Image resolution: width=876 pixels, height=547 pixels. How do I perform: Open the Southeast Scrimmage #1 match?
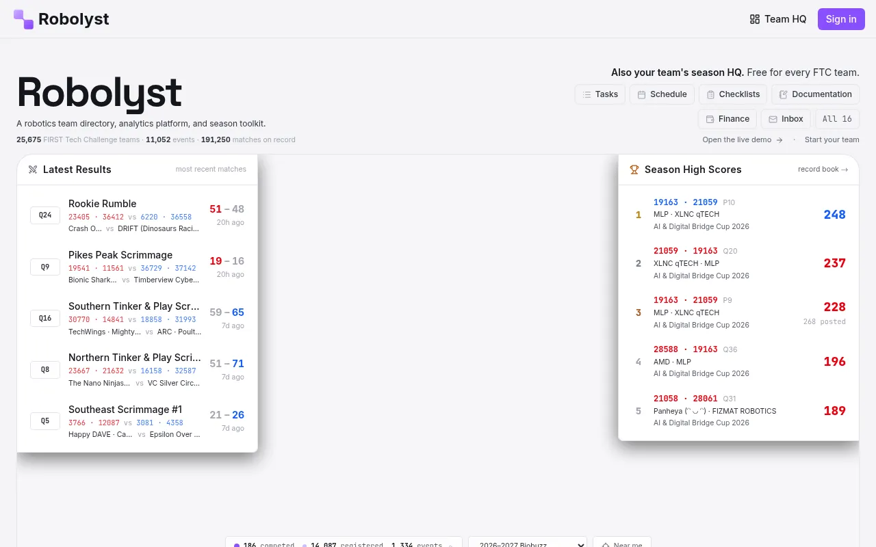coord(137,421)
